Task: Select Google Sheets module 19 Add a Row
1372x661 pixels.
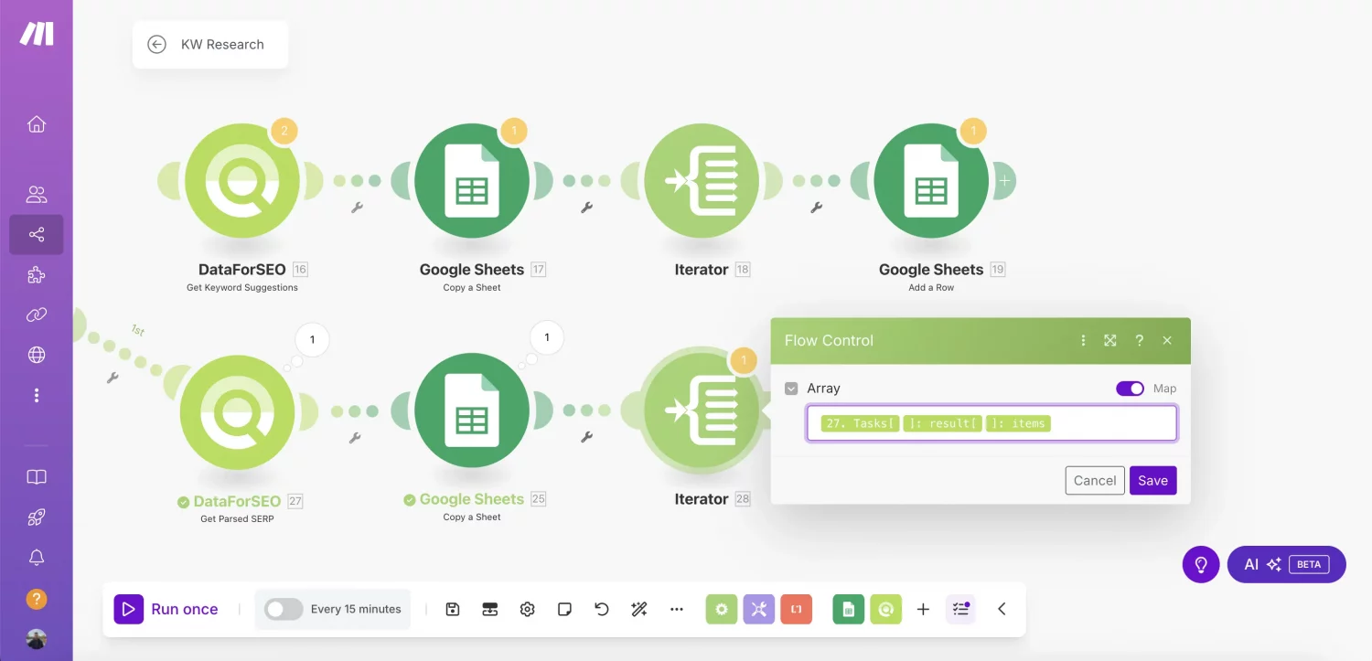Action: click(931, 181)
